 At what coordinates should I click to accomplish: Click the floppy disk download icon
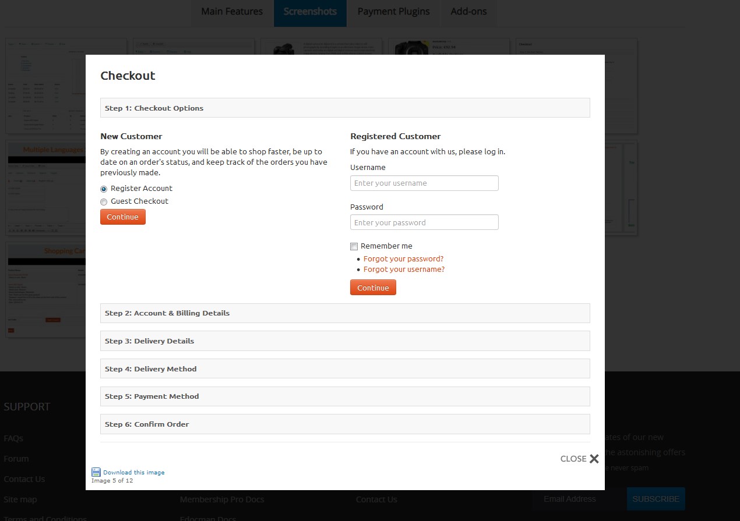click(96, 472)
